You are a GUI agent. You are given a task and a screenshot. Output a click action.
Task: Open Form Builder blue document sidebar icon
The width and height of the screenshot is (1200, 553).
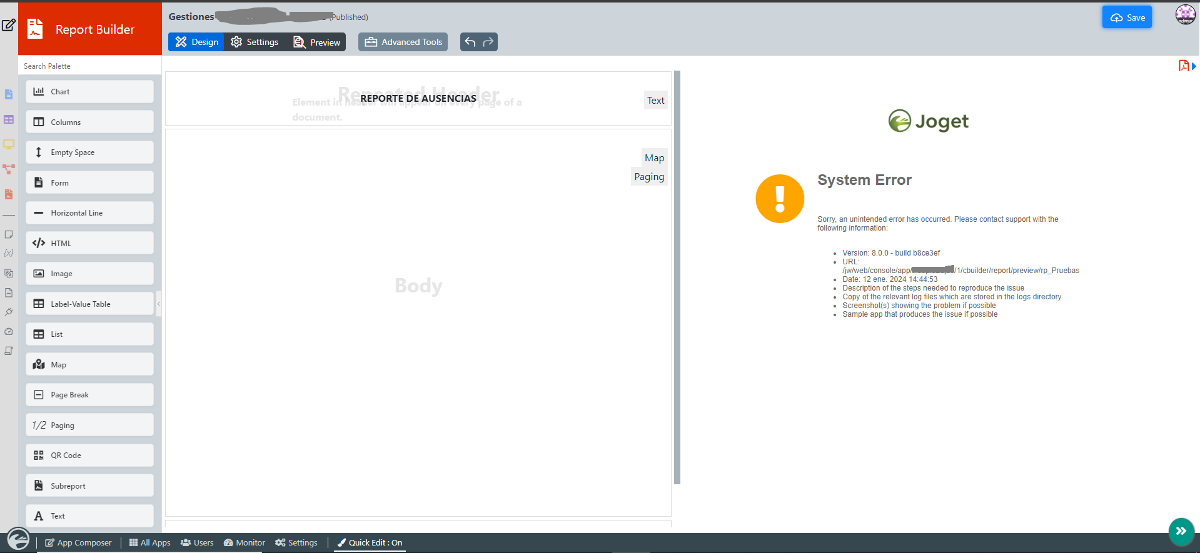pyautogui.click(x=9, y=94)
